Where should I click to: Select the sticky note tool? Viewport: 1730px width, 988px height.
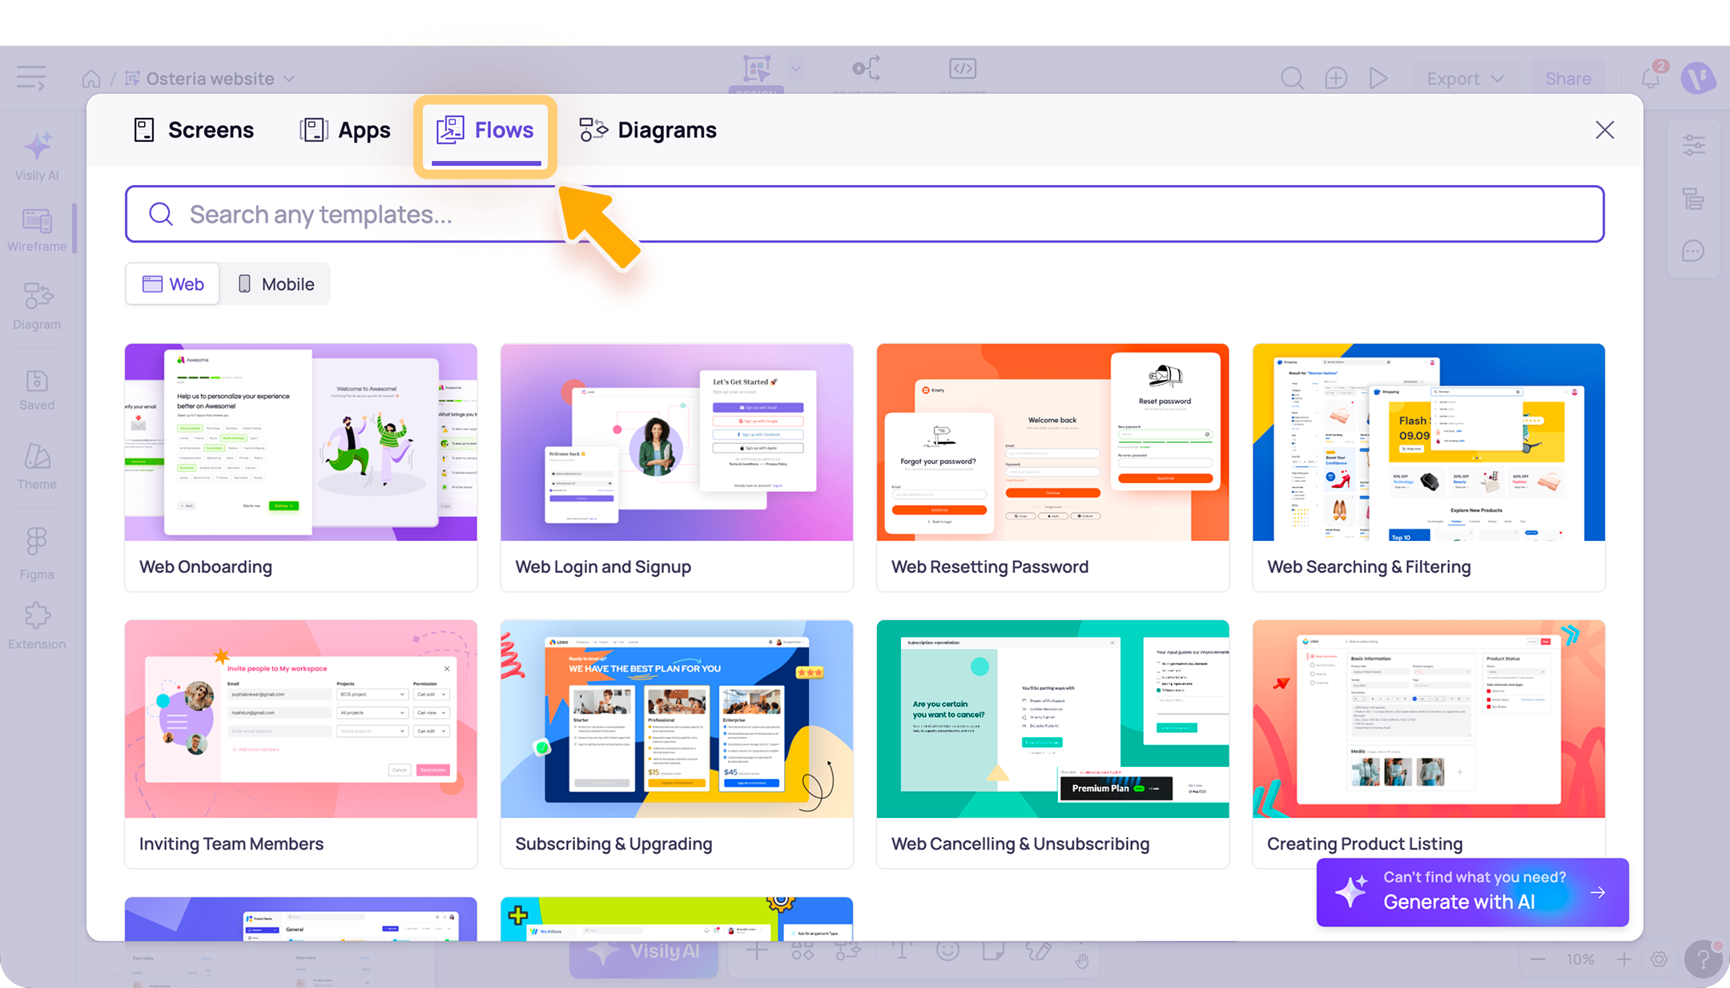point(993,951)
